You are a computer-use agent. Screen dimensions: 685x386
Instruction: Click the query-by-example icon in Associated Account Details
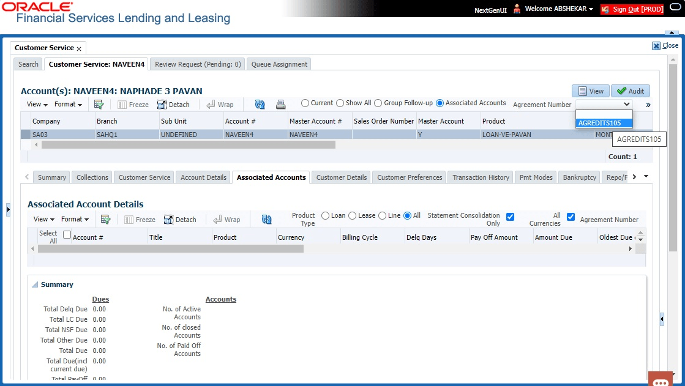click(105, 219)
